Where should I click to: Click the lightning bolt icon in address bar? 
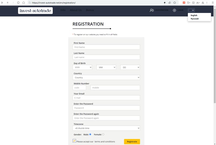click(x=165, y=2)
